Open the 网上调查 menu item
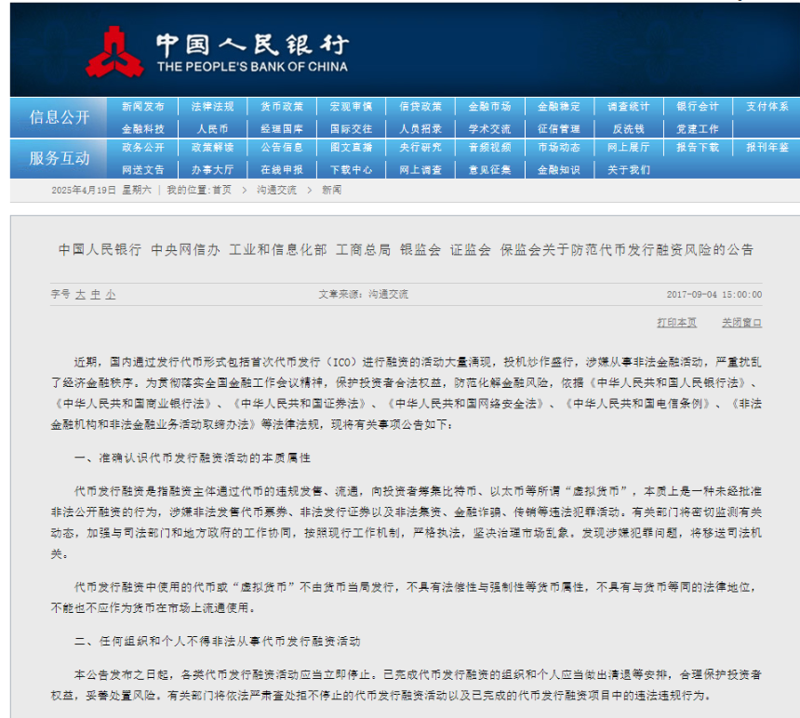The width and height of the screenshot is (800, 718). click(x=420, y=170)
